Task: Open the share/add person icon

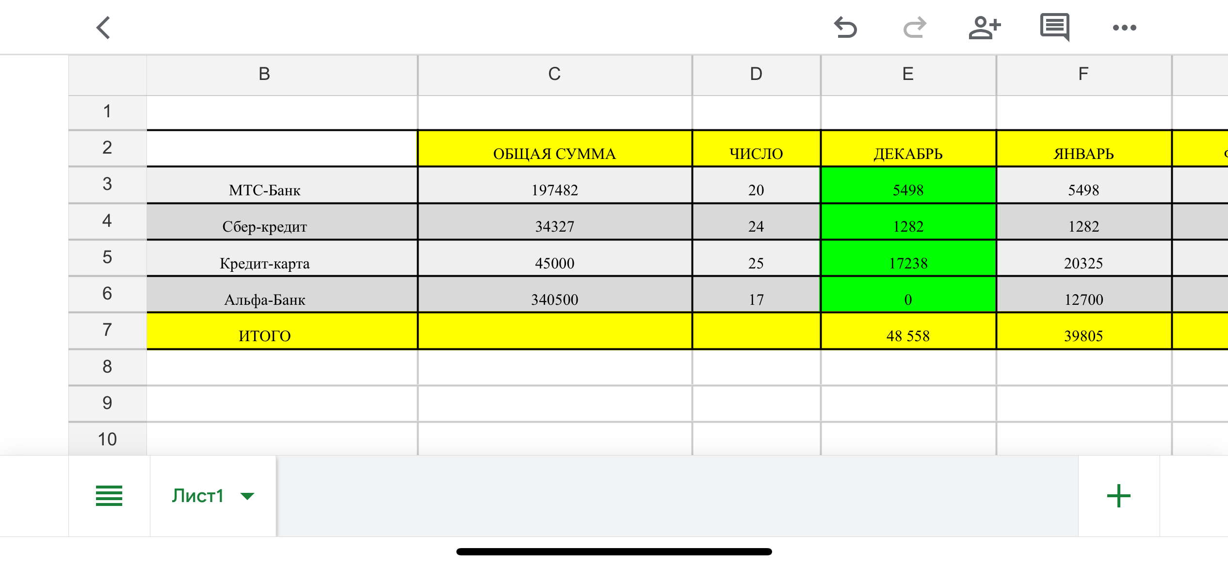Action: tap(985, 28)
